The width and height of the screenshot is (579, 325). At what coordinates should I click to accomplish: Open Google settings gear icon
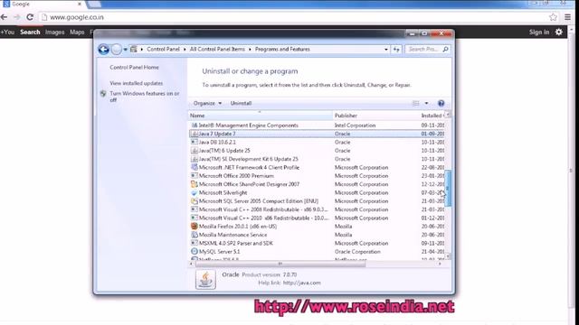(x=559, y=32)
